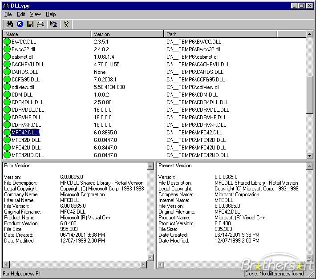Click the Prior Version pane scroll-down arrow

tap(150, 258)
